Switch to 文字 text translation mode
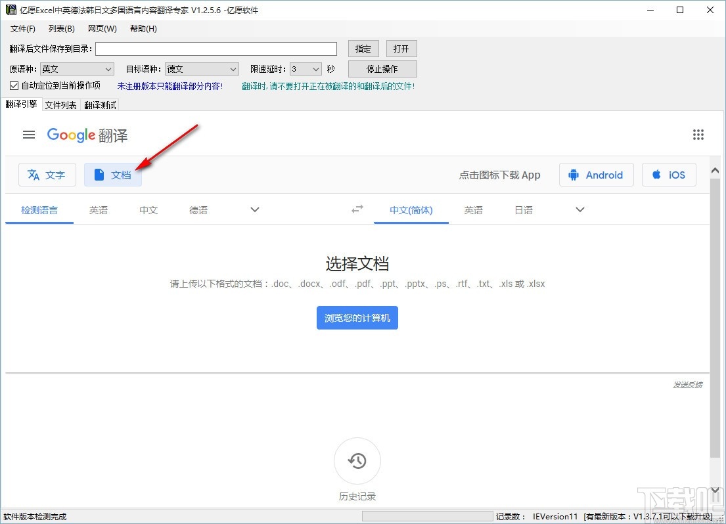This screenshot has height=524, width=726. [x=47, y=175]
